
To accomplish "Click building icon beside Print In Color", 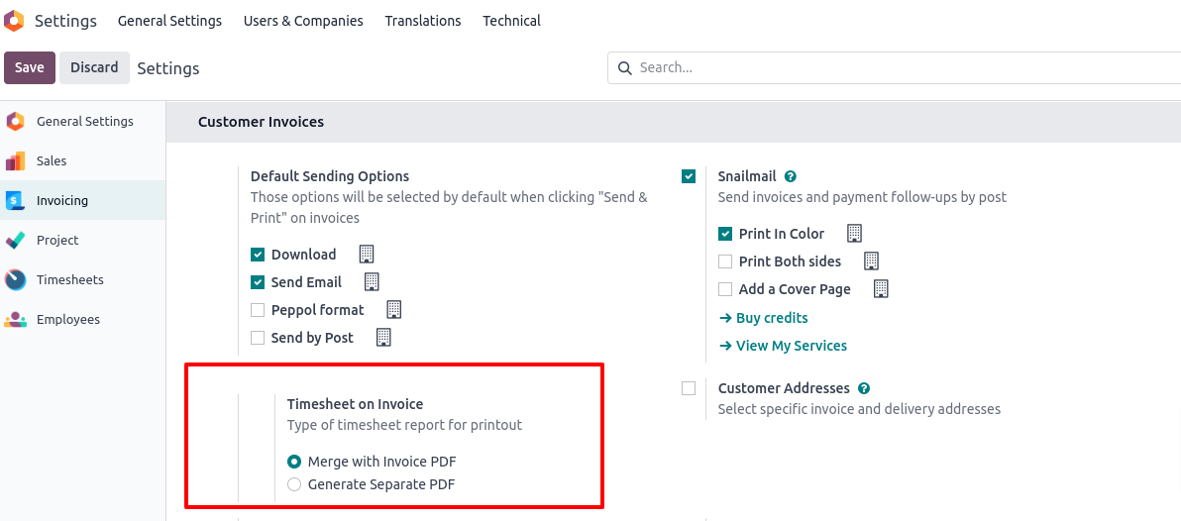I will [854, 234].
